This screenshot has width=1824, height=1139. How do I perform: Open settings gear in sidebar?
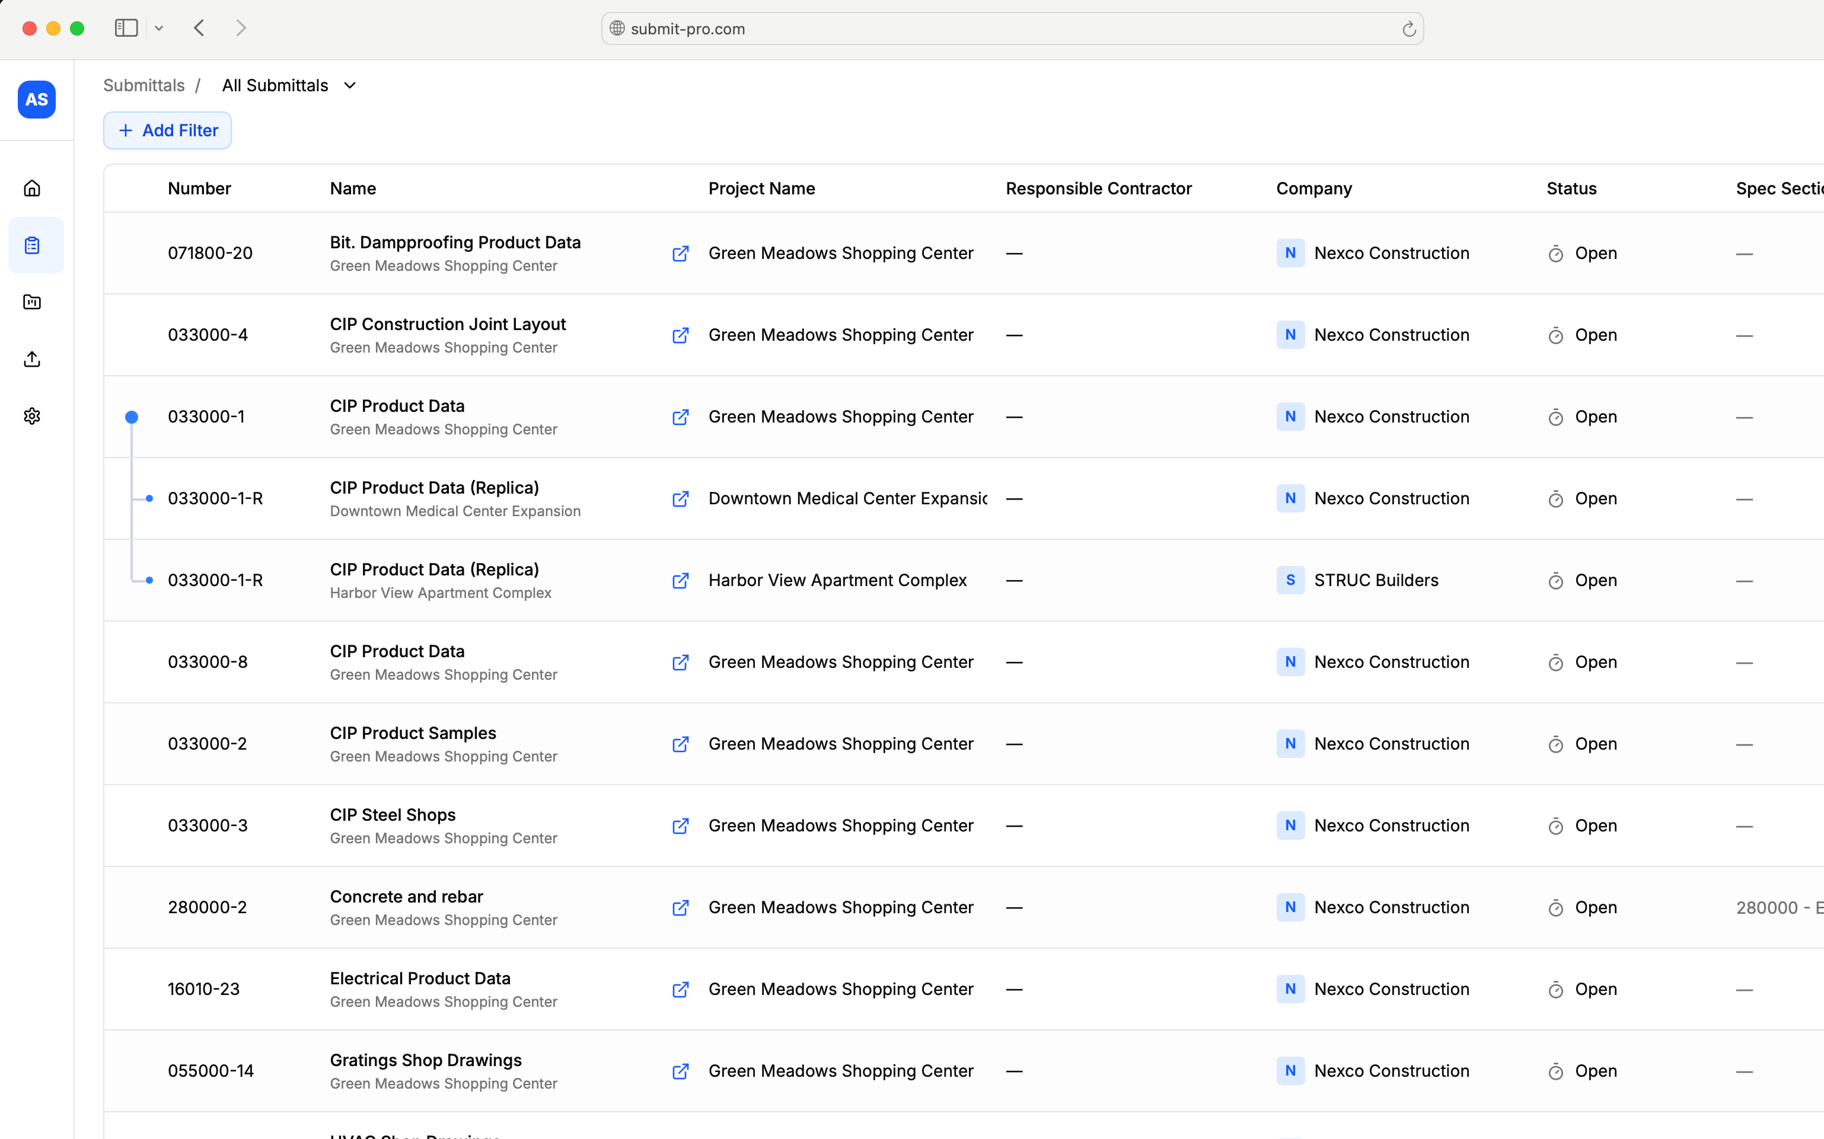(31, 416)
